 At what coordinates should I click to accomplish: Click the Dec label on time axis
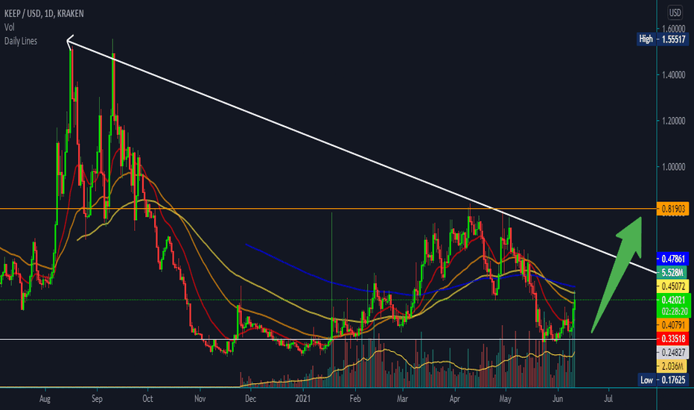(250, 399)
